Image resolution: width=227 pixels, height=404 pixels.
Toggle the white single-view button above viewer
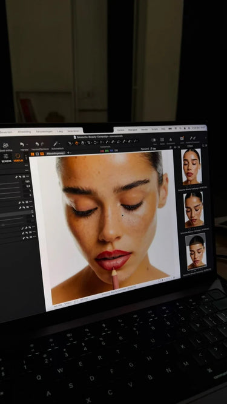(38, 154)
